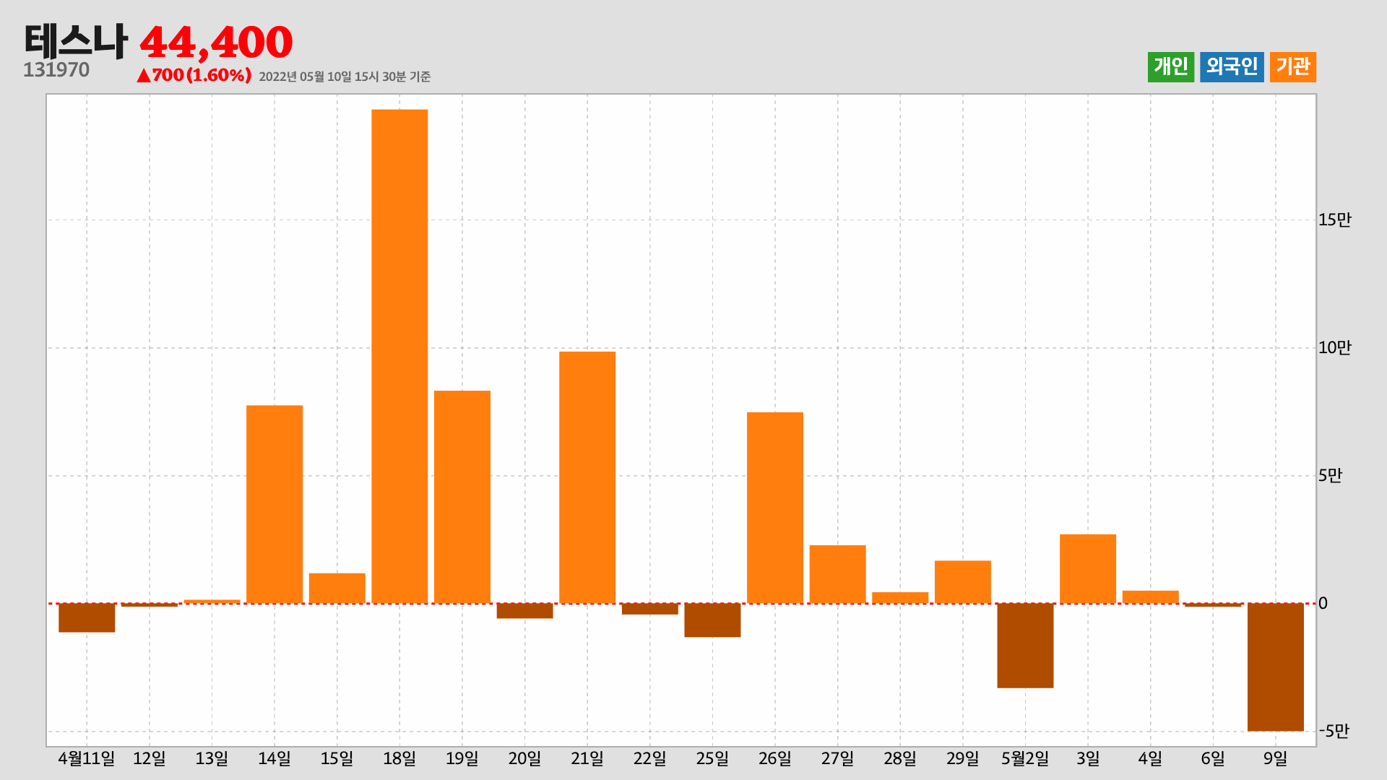Click the negative bar on 22일
Screen dimensions: 1387x780
650,609
